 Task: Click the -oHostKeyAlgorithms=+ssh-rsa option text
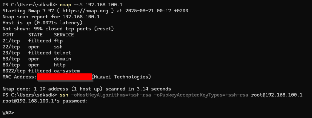coord(111,95)
